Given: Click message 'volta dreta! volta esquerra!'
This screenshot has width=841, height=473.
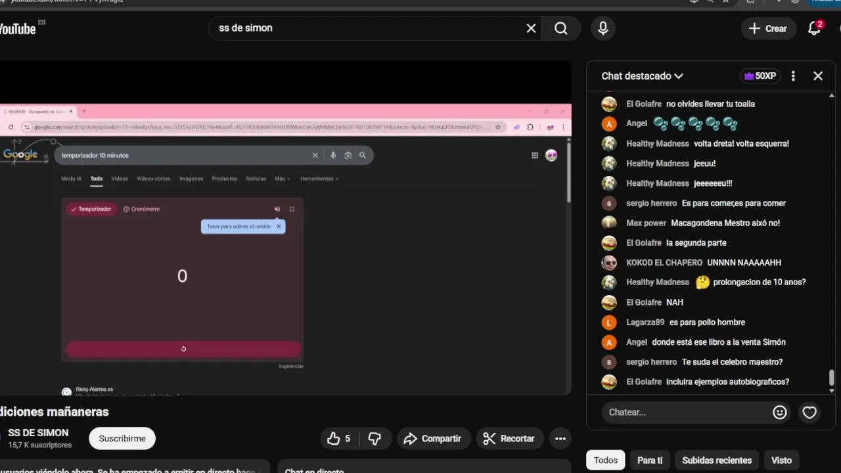Looking at the screenshot, I should coord(741,143).
